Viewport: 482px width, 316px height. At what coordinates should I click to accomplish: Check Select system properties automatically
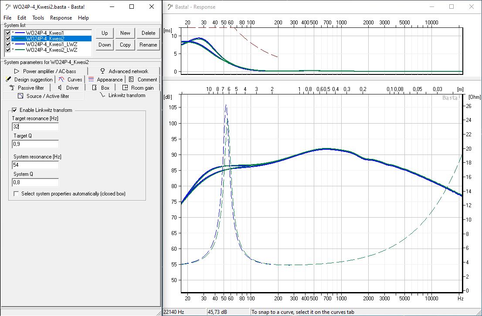pyautogui.click(x=16, y=194)
